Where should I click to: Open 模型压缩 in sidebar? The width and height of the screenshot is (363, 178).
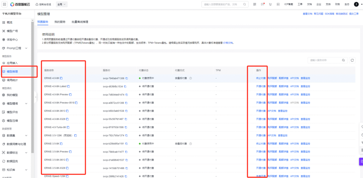tap(12, 120)
